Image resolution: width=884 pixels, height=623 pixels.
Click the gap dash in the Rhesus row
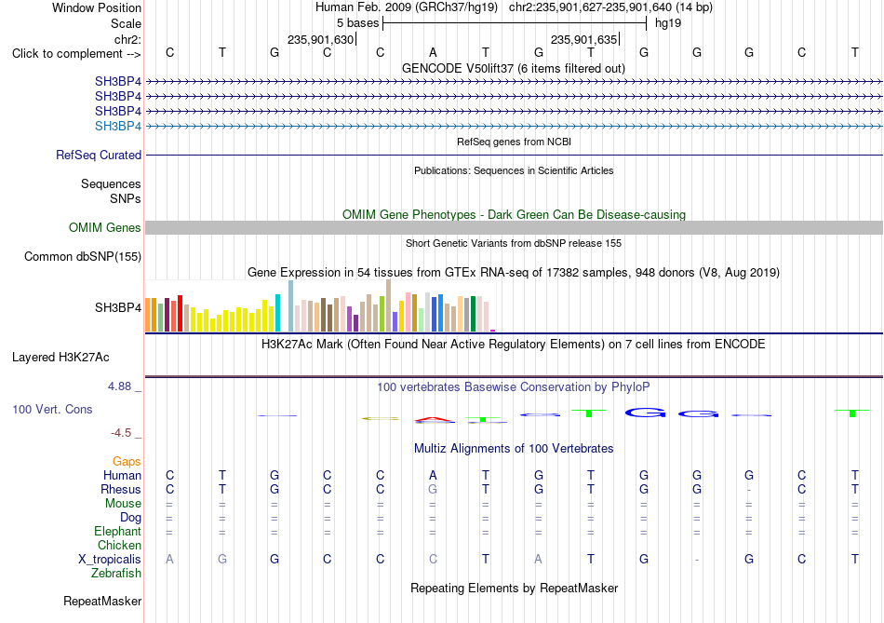coord(749,490)
